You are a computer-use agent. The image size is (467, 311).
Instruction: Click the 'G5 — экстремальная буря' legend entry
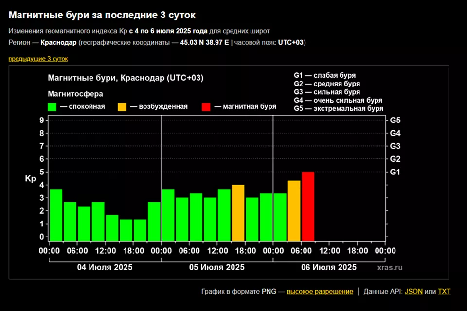tap(339, 108)
